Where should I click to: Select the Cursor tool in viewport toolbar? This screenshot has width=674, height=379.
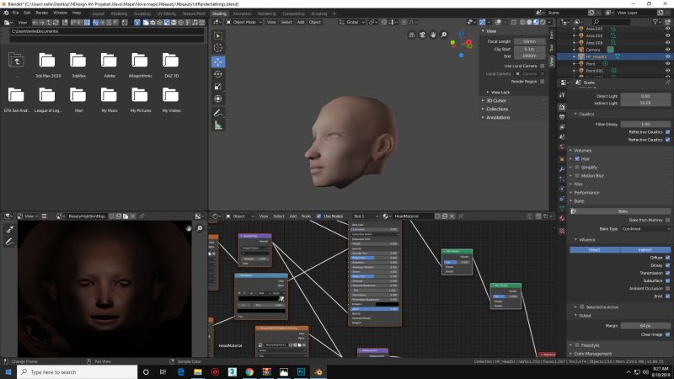pyautogui.click(x=218, y=49)
